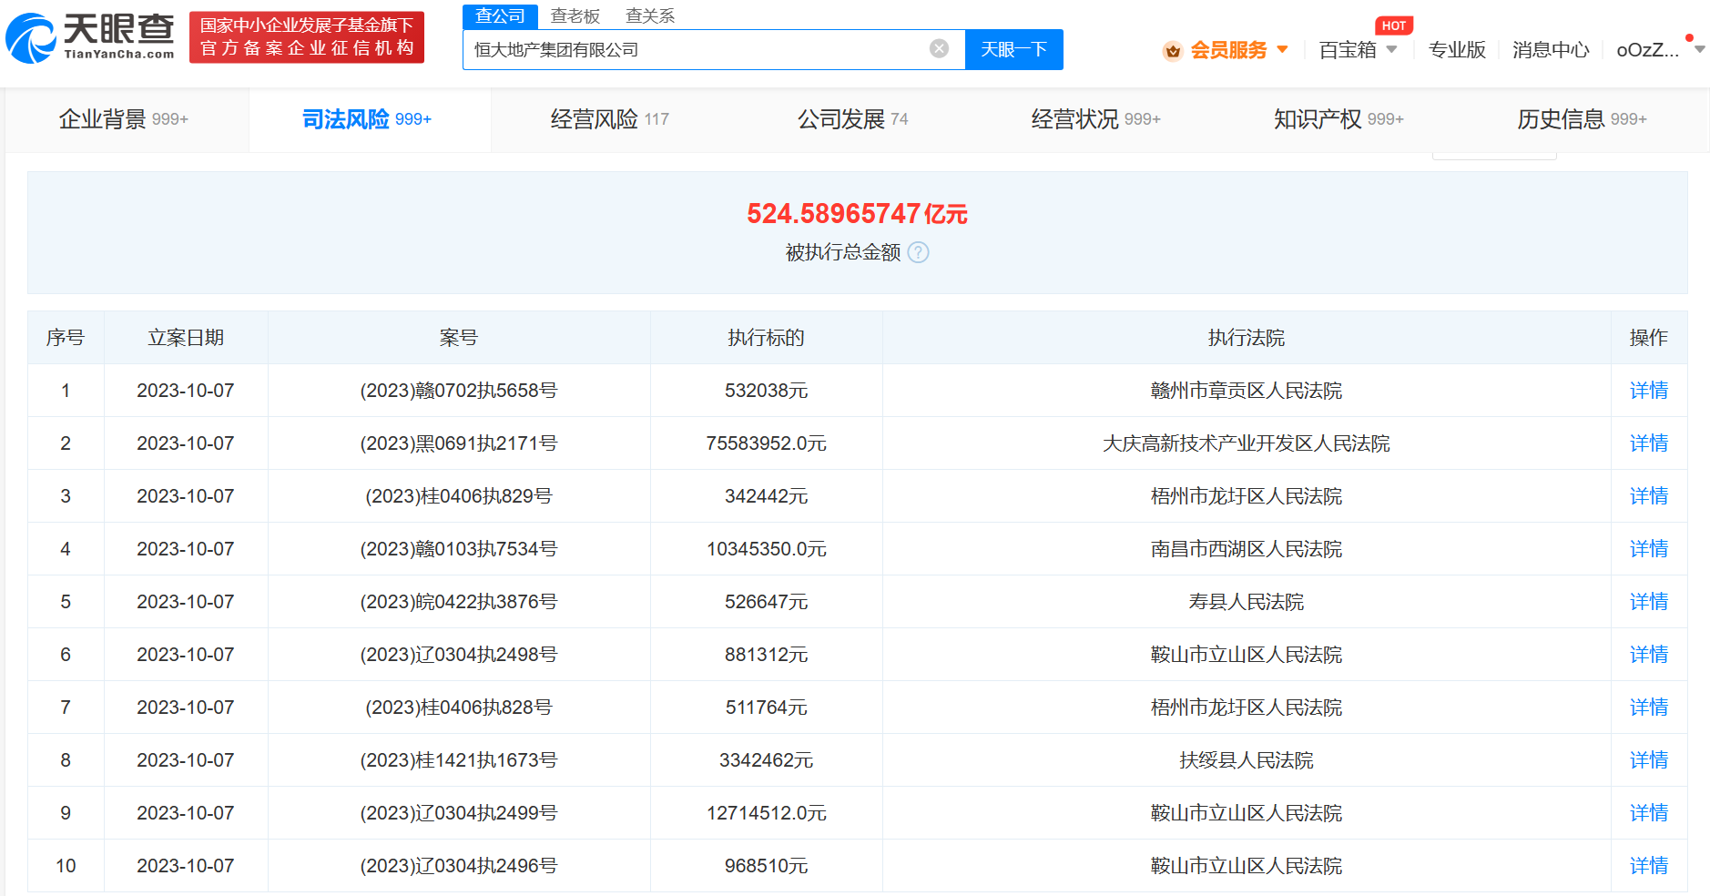Image resolution: width=1710 pixels, height=896 pixels.
Task: View 详情 for case (2023)赣0103执7534号
Action: 1649,549
